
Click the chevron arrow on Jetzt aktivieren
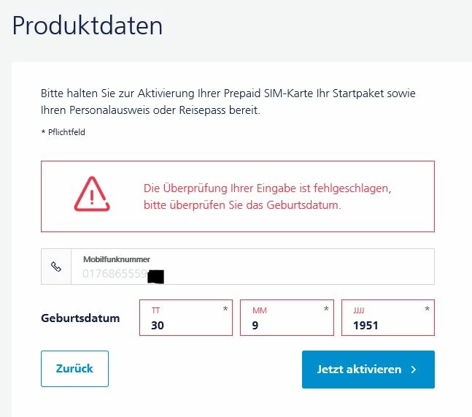[414, 370]
